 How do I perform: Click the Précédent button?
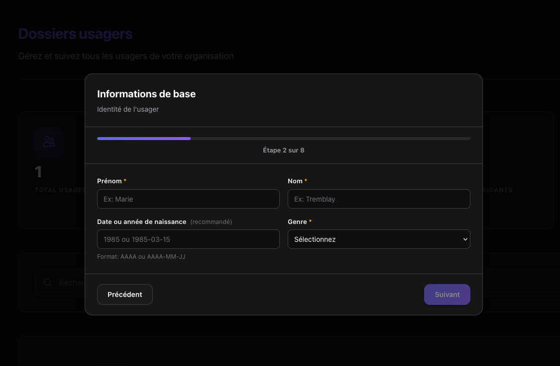click(125, 294)
